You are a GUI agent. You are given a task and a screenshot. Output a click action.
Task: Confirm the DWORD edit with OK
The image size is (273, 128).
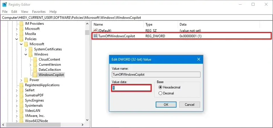point(166,104)
